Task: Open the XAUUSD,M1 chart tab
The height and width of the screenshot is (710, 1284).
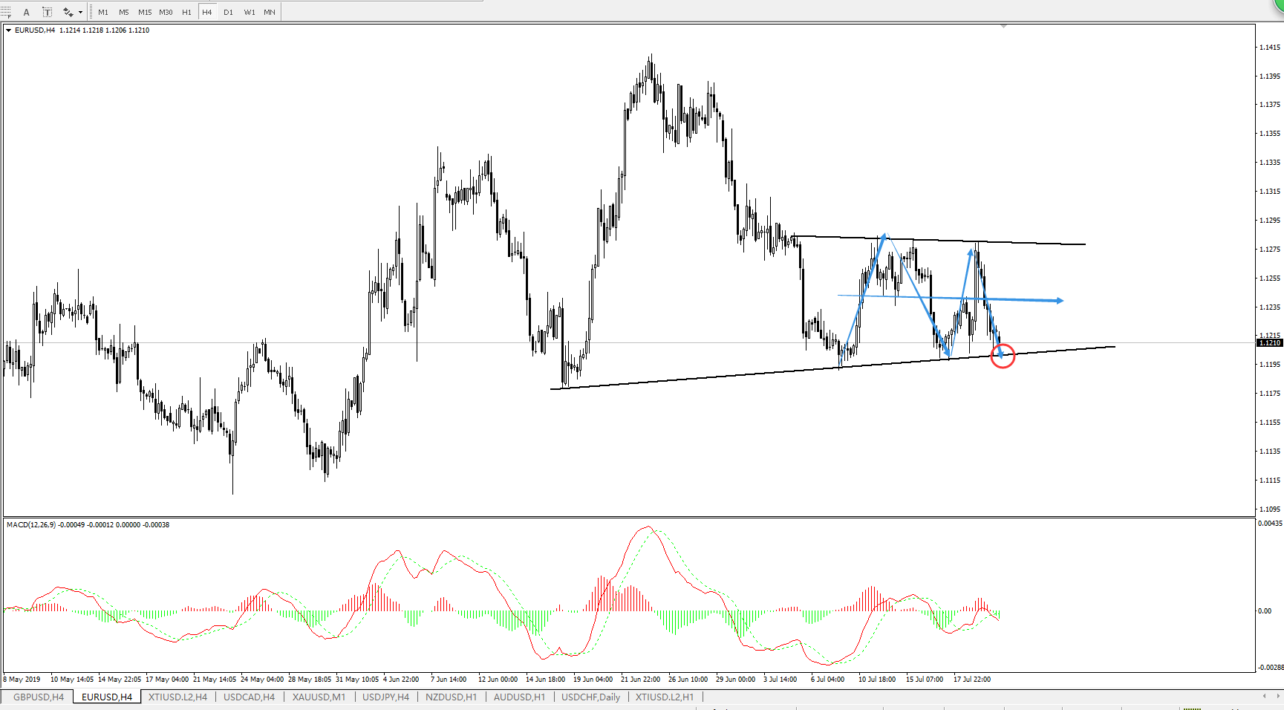Action: [319, 697]
